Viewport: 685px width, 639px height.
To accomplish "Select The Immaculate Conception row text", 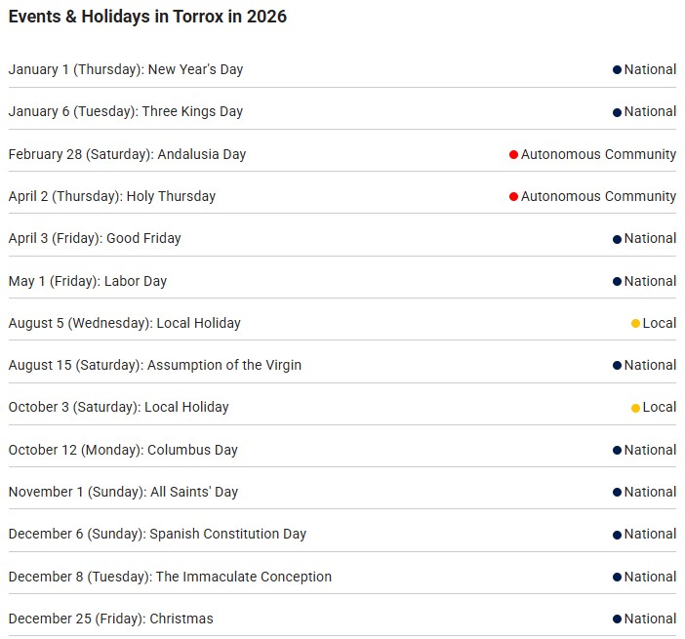I will (x=170, y=577).
